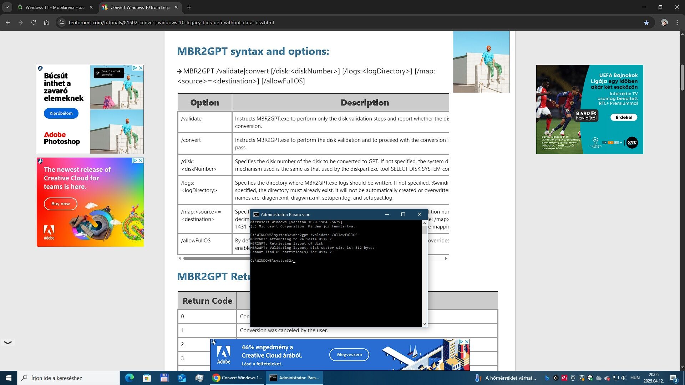Open Outlook from taskbar
685x385 pixels.
[182, 378]
